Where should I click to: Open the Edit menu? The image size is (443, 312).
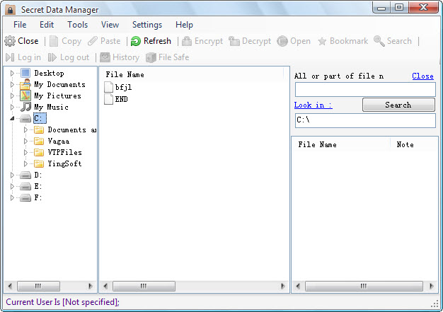click(47, 25)
